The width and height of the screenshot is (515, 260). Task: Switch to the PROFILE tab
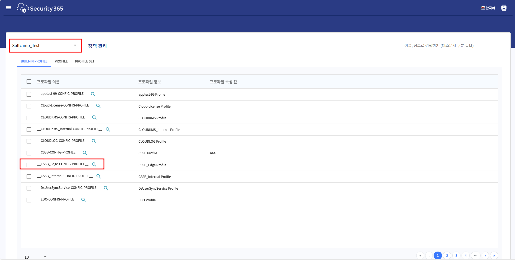pos(61,61)
